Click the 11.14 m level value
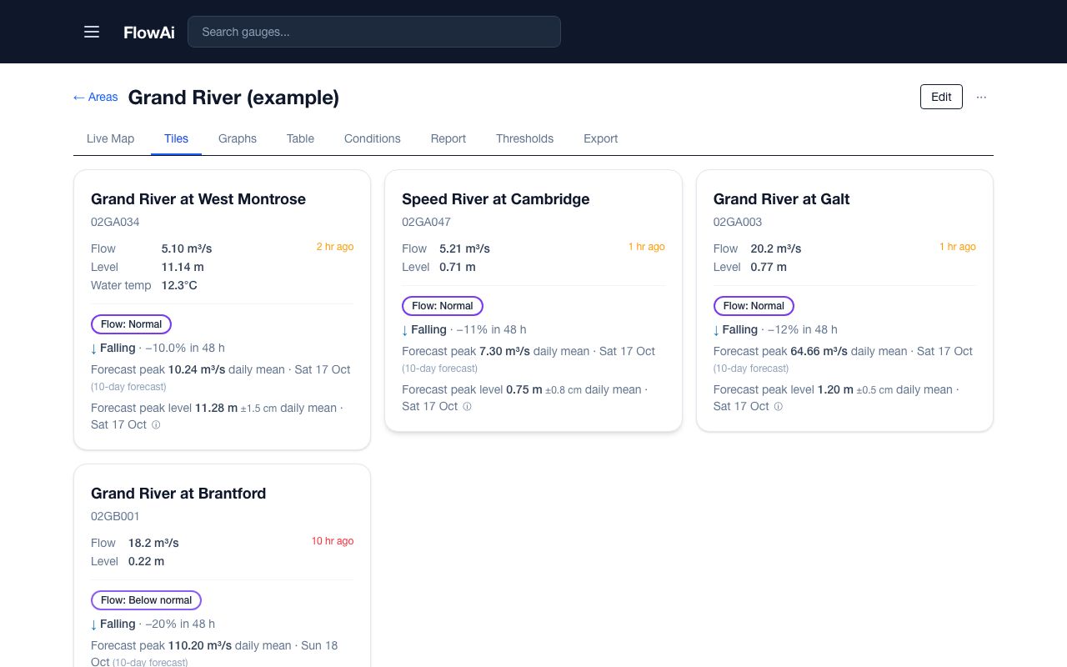 (x=183, y=267)
